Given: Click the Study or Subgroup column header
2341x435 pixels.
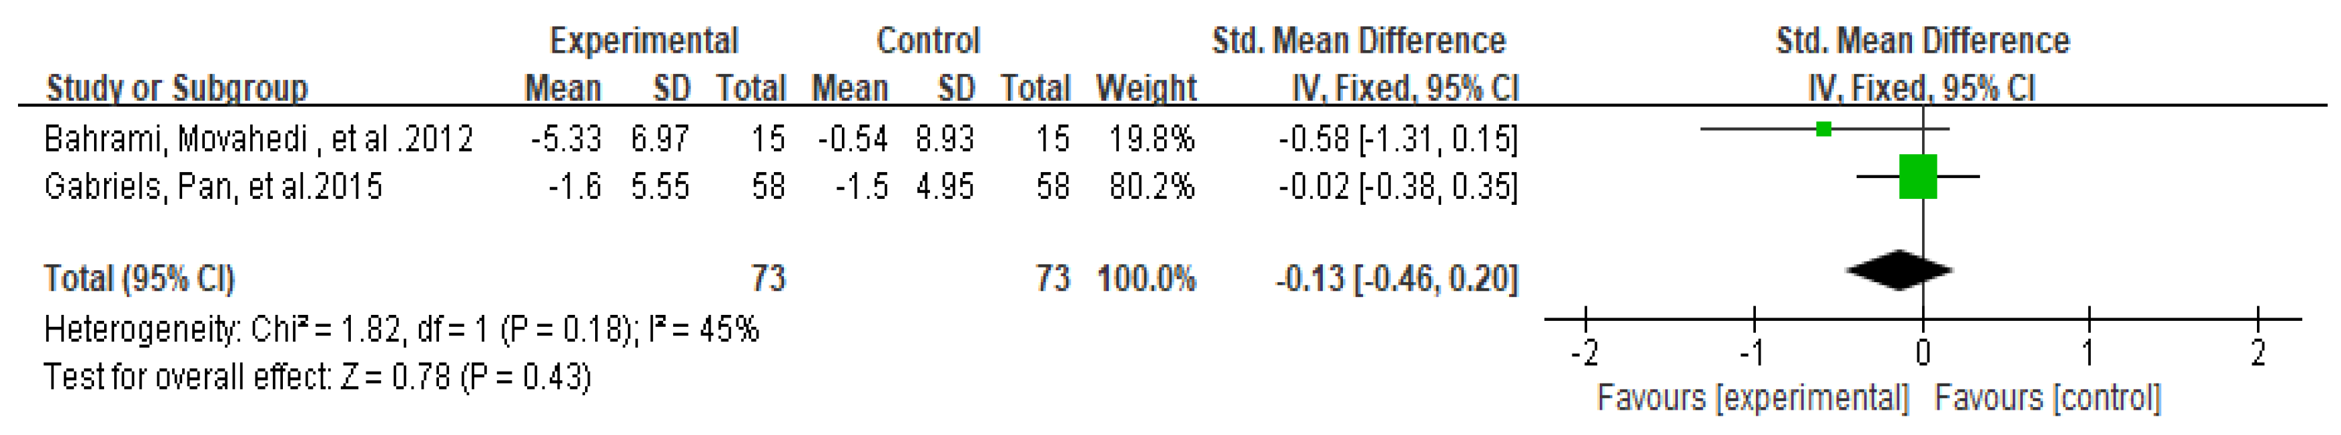Looking at the screenshot, I should coord(177,88).
